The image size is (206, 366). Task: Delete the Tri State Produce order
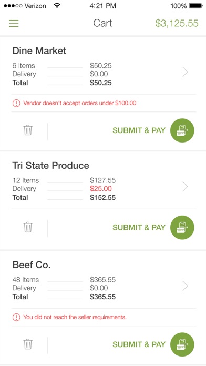[28, 227]
